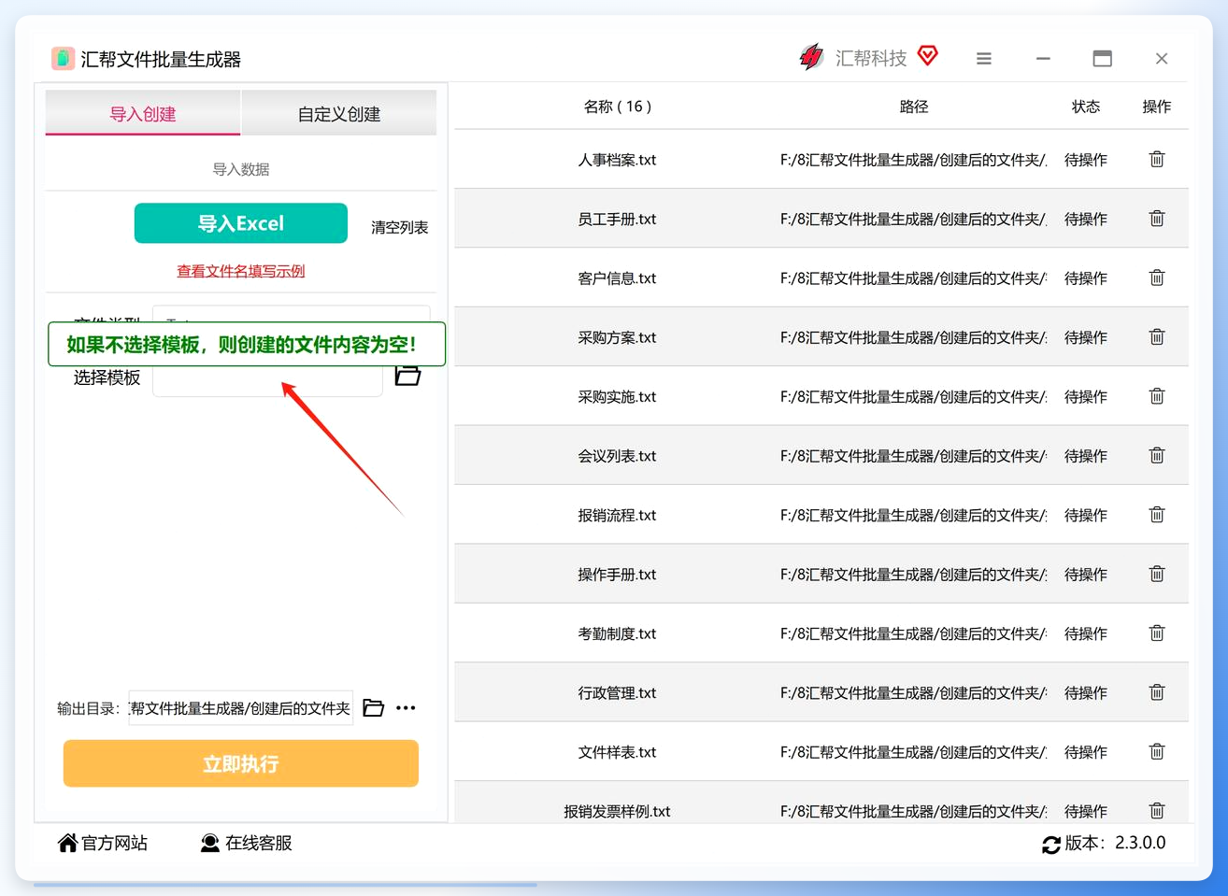Click the version number 2.3.0.0
Screen dimensions: 1228x896
pyautogui.click(x=1140, y=843)
